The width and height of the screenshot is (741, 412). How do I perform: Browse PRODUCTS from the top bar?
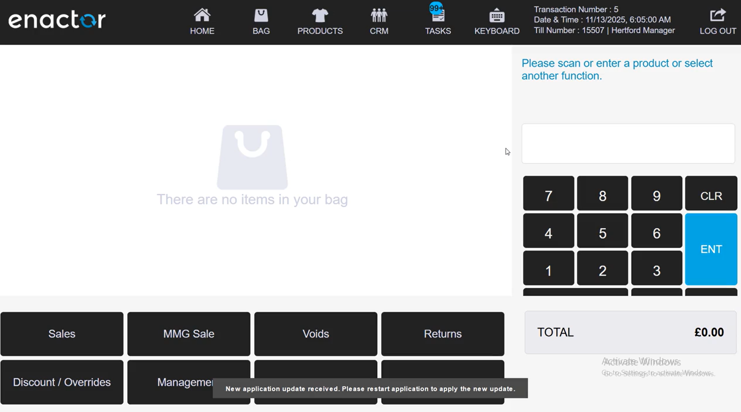pyautogui.click(x=320, y=20)
